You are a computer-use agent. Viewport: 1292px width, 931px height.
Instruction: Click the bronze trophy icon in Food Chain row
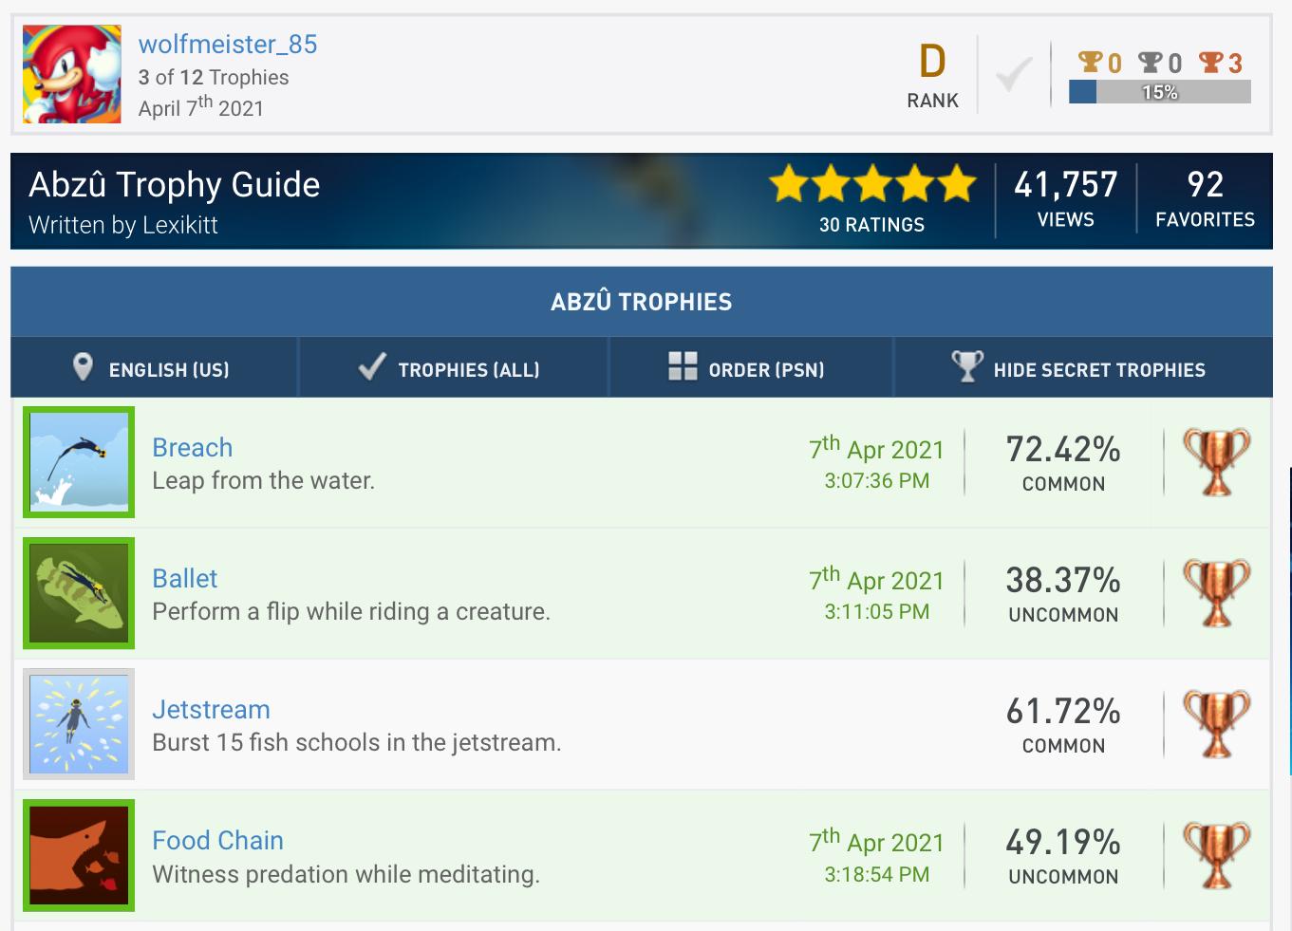click(1216, 855)
